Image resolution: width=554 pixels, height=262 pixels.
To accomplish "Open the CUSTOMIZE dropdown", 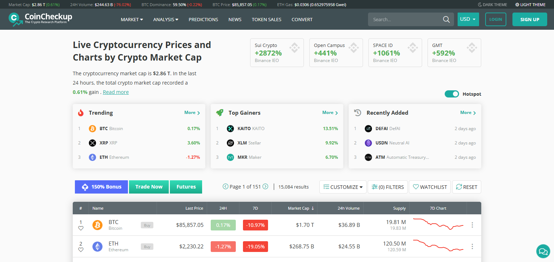I will pyautogui.click(x=342, y=187).
